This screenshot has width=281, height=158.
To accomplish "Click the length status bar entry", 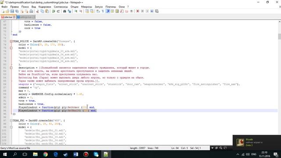I will (x=137, y=148).
